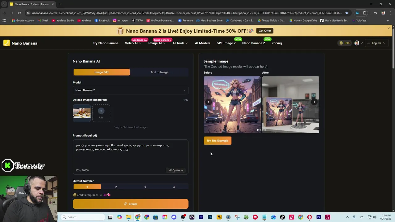395x222 pixels.
Task: Click the Optimize prompt button
Action: click(x=176, y=170)
